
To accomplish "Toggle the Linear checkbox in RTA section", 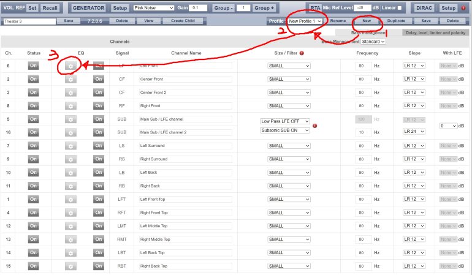I will [400, 8].
